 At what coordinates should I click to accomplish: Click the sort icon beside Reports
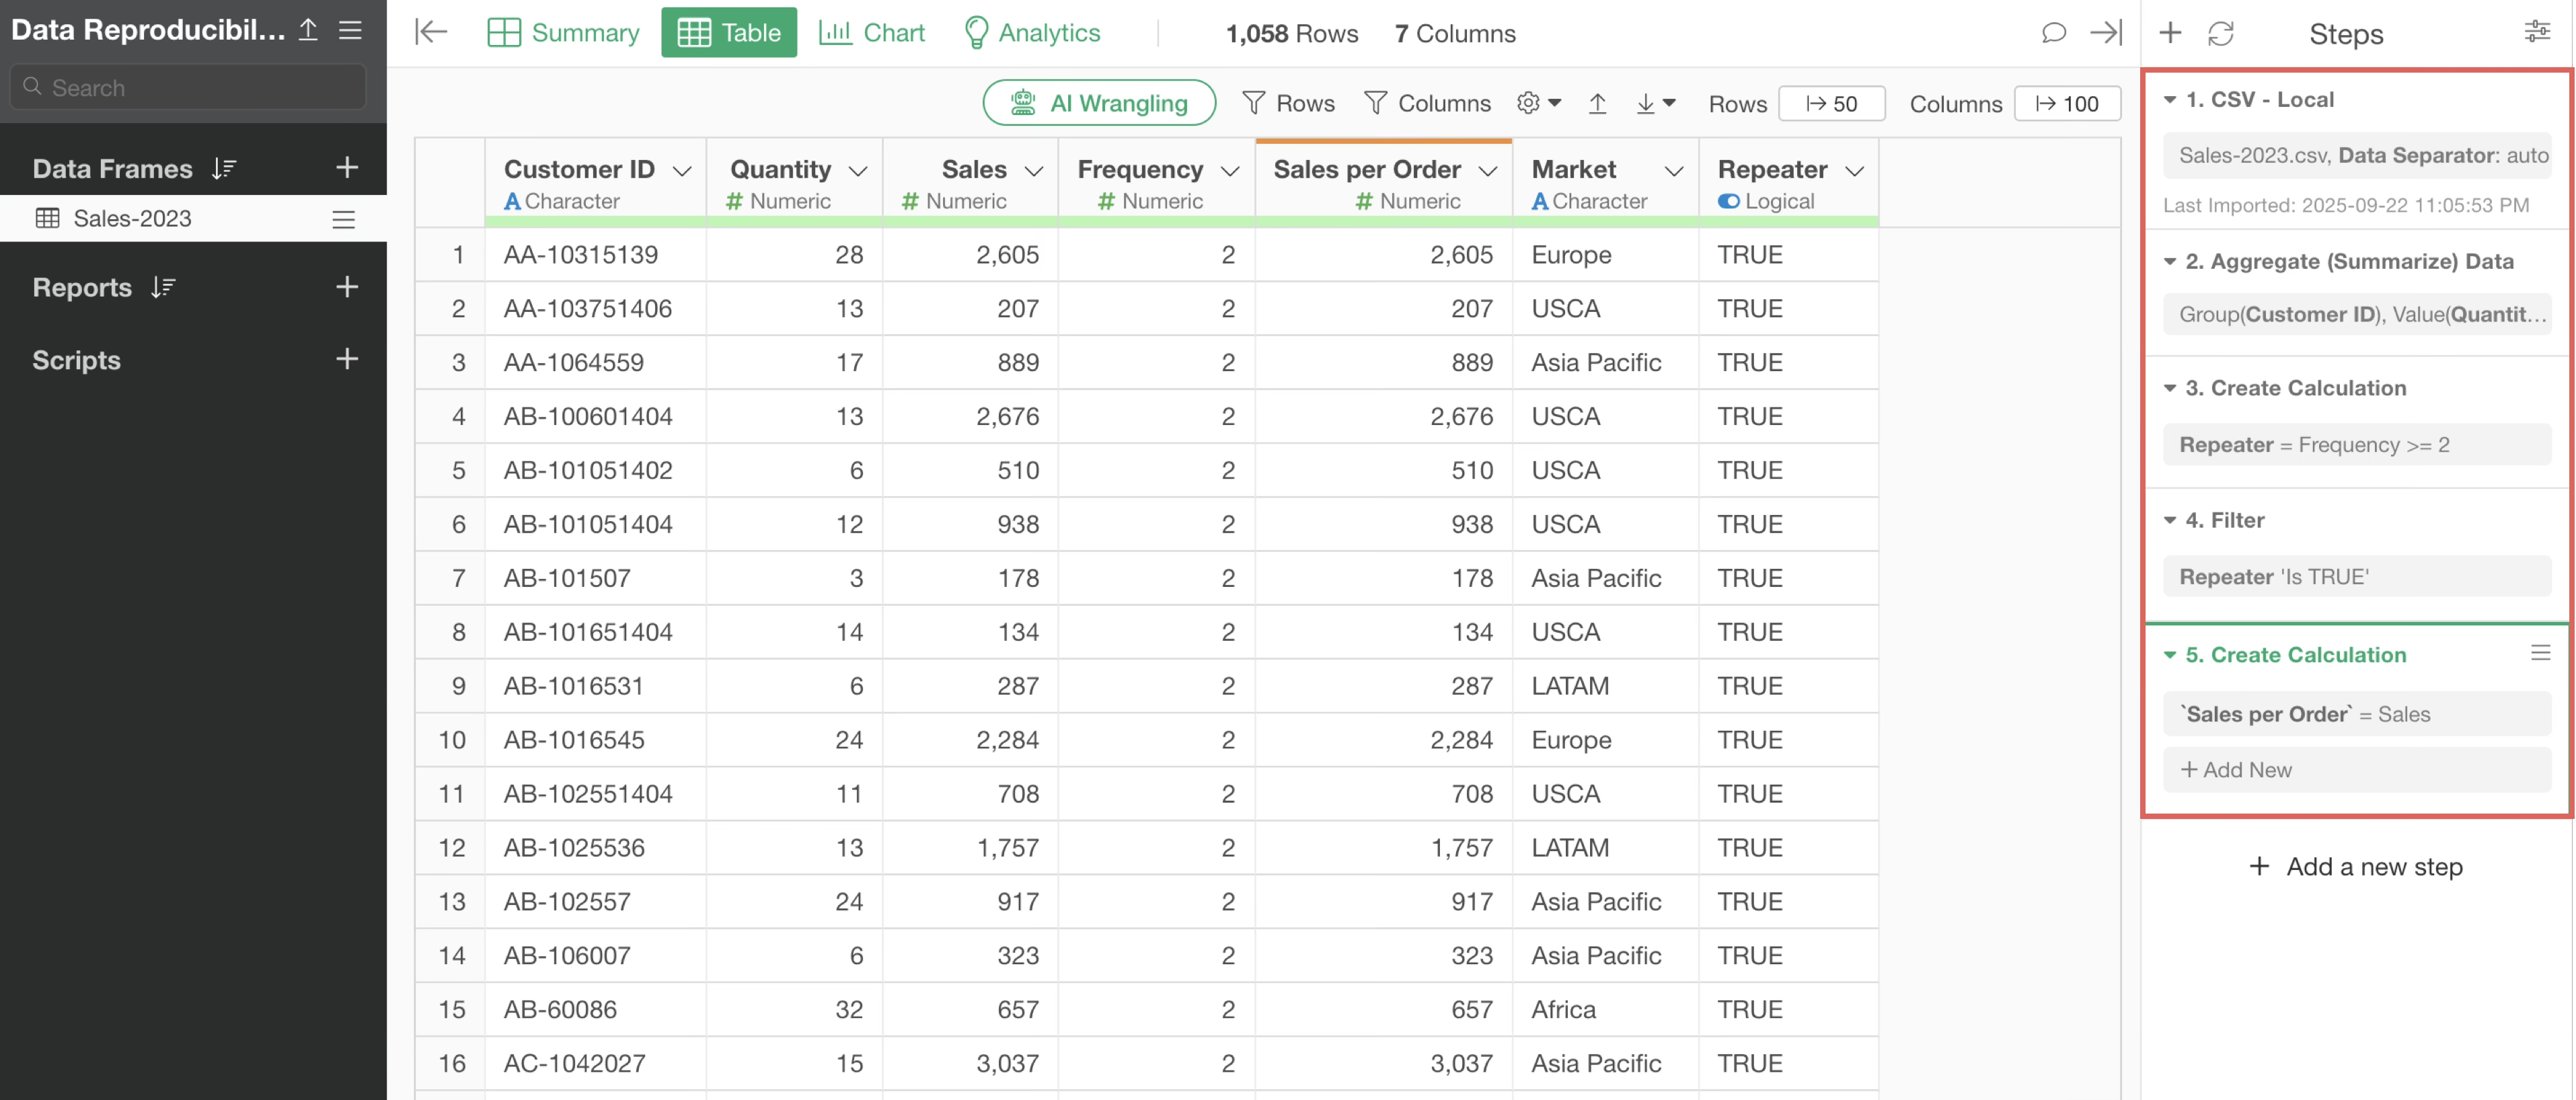point(163,288)
